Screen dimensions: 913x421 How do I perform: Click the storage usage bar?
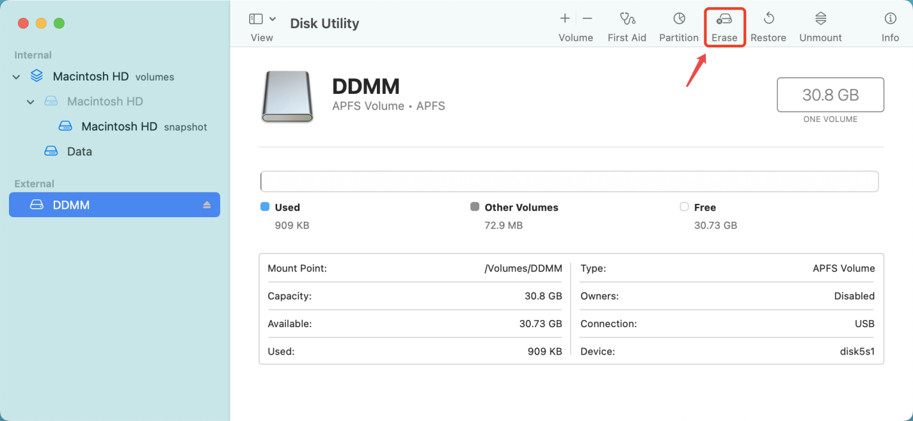click(x=569, y=181)
